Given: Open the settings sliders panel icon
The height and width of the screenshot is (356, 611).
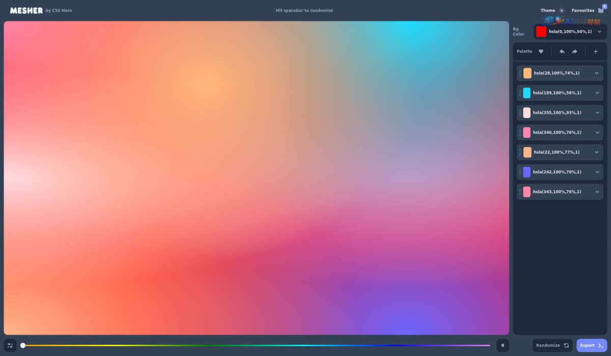Looking at the screenshot, I should [10, 345].
